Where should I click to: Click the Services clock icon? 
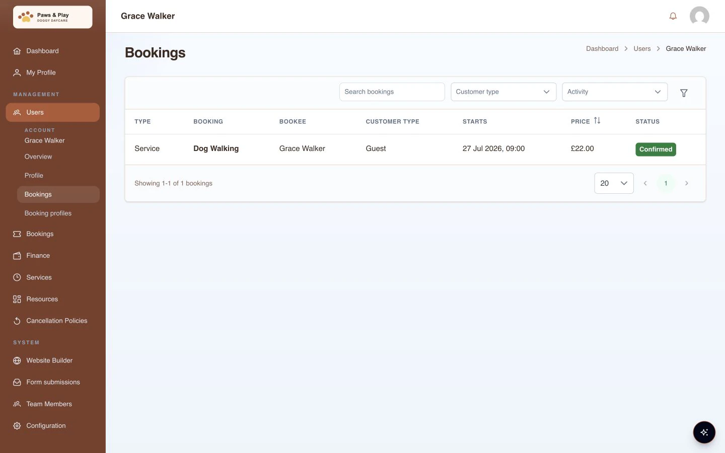click(x=17, y=277)
